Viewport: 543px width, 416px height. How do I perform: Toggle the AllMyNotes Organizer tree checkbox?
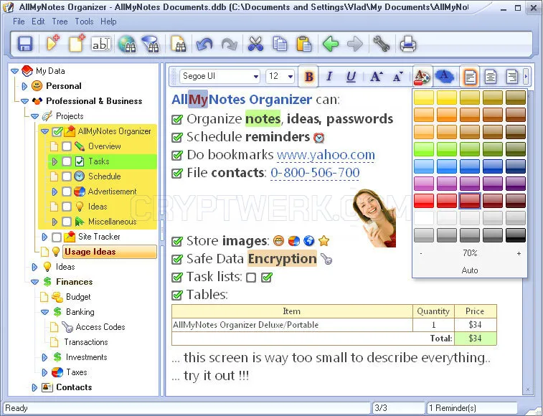(57, 131)
